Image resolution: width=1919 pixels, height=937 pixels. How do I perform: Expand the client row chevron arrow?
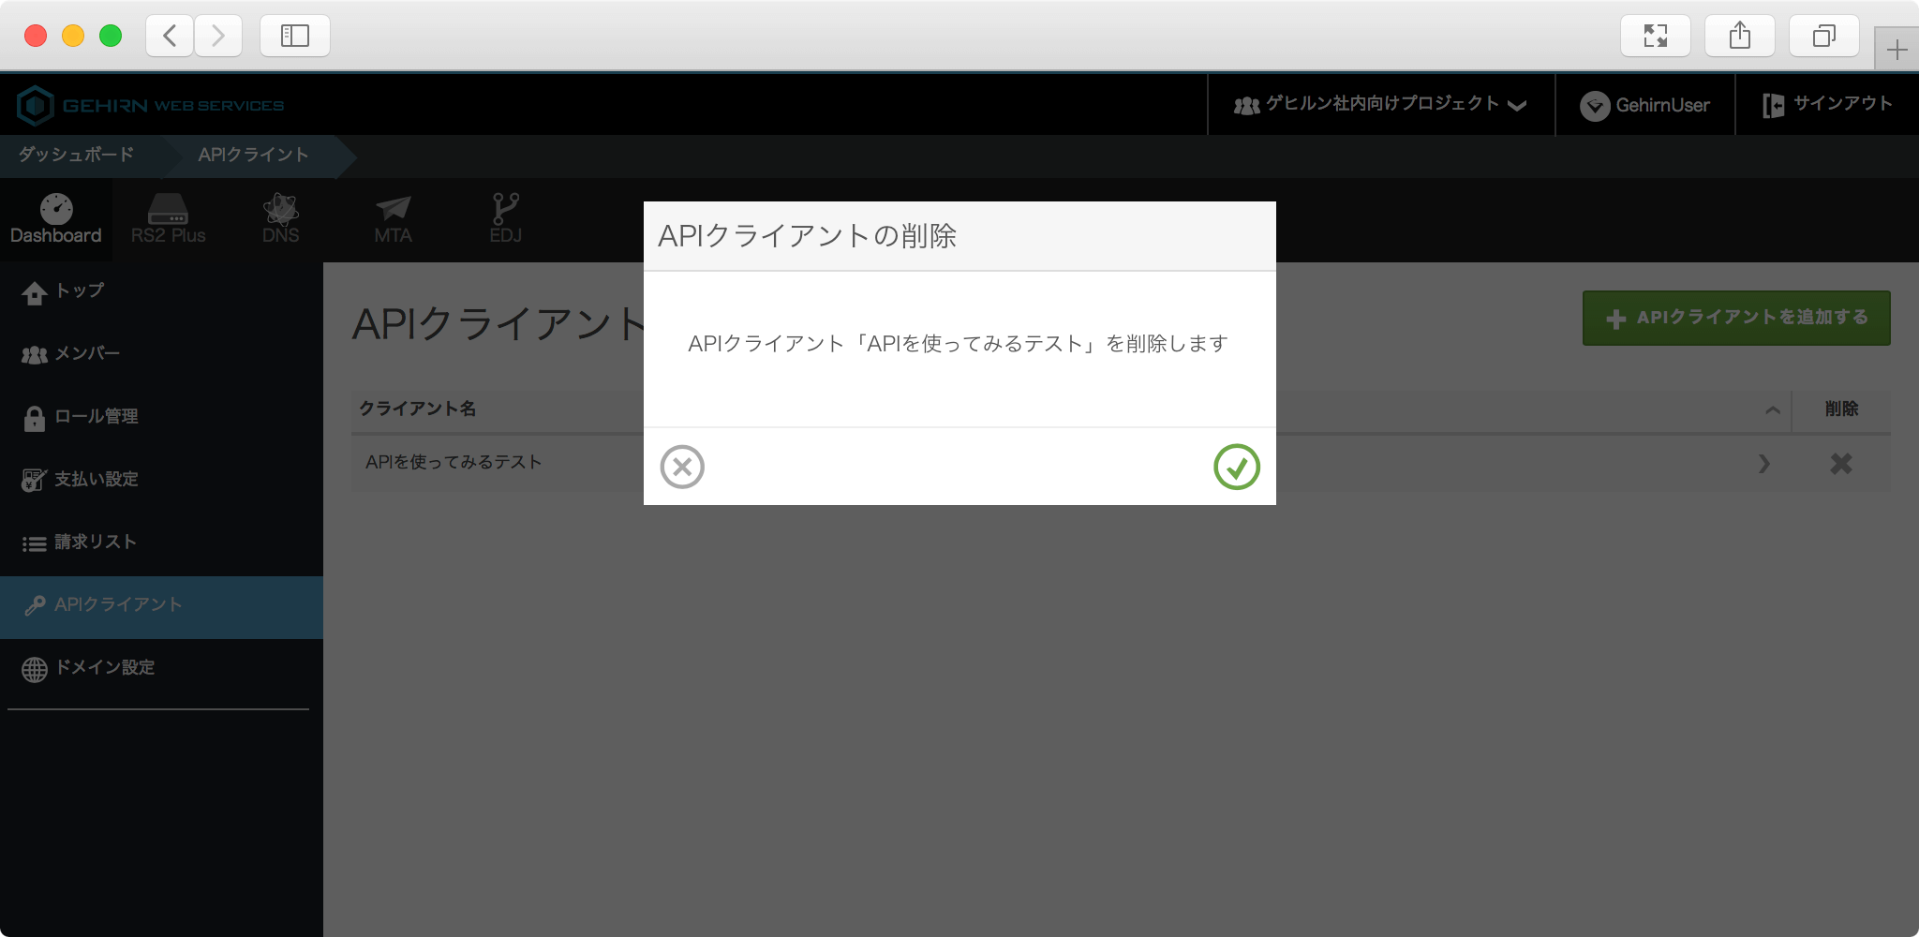coord(1764,464)
